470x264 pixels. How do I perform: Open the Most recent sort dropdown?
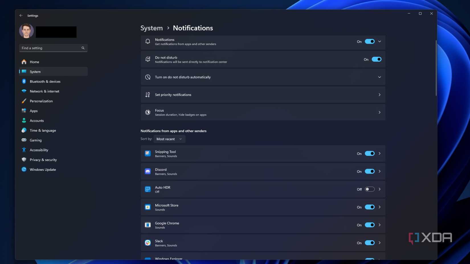pyautogui.click(x=169, y=139)
